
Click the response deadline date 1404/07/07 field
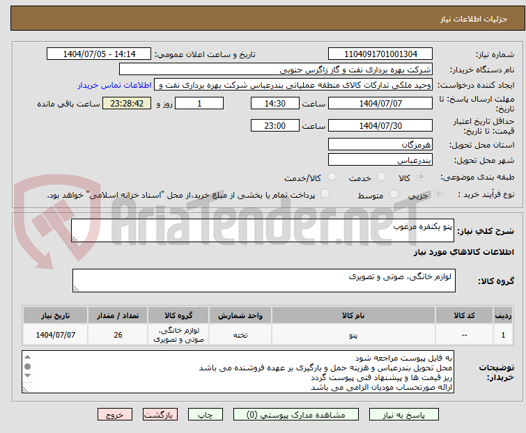tap(380, 103)
